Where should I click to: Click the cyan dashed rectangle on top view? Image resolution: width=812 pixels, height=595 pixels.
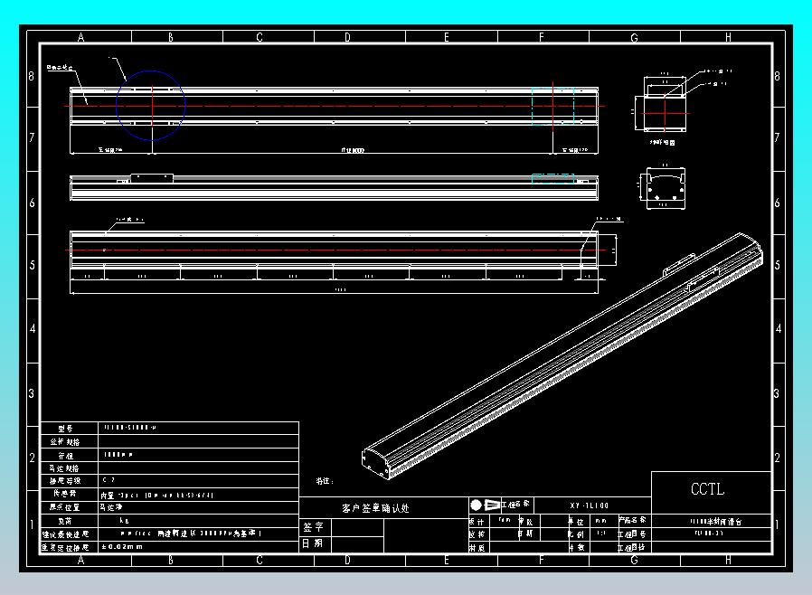[552, 106]
